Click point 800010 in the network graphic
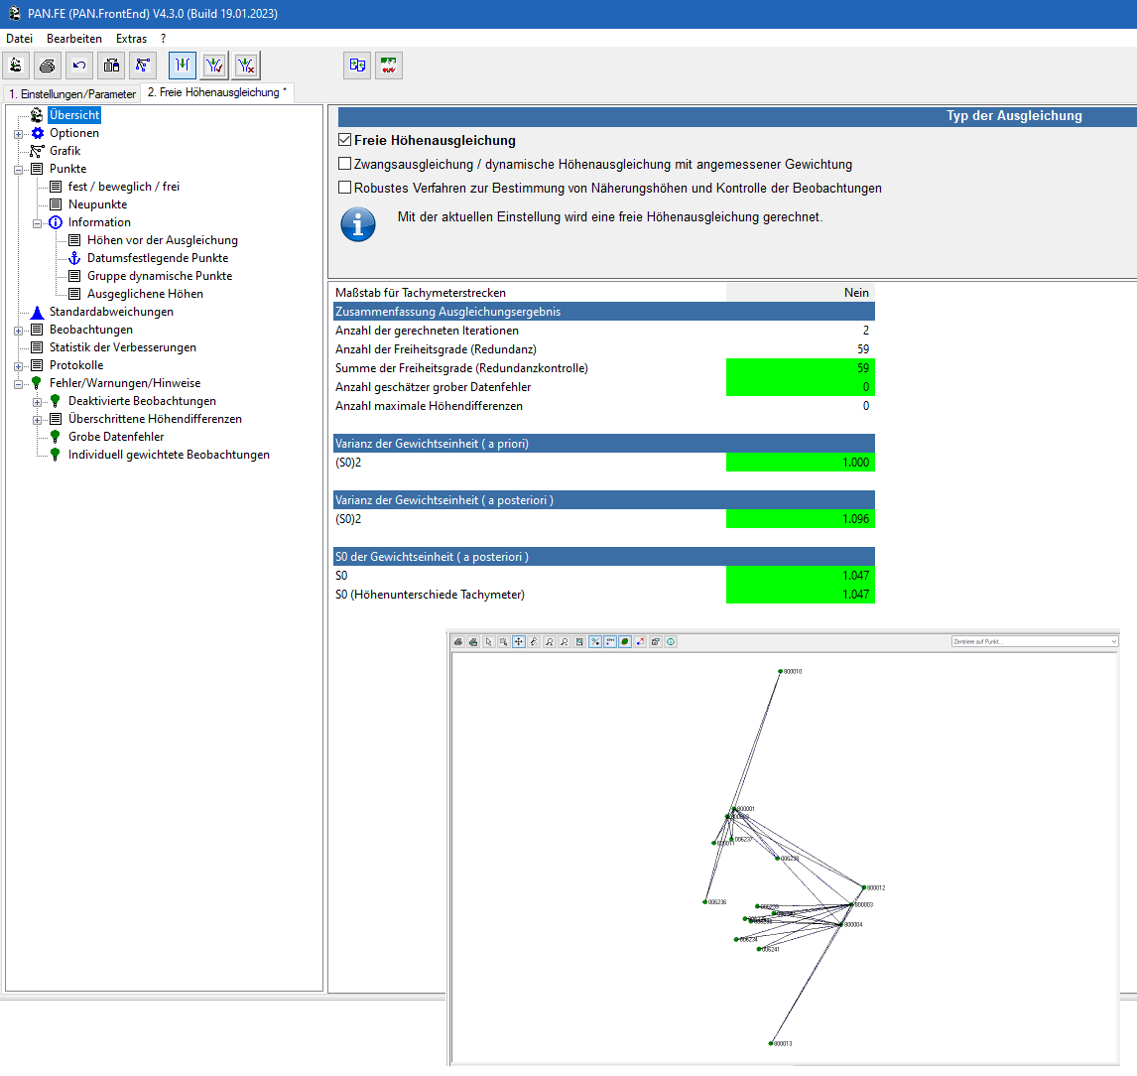This screenshot has width=1137, height=1076. pyautogui.click(x=781, y=672)
